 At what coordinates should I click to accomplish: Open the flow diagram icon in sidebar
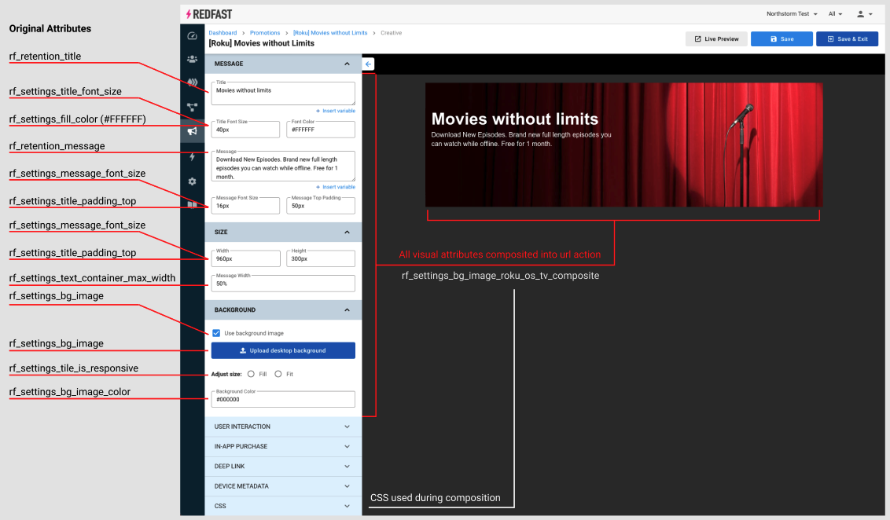pos(192,107)
